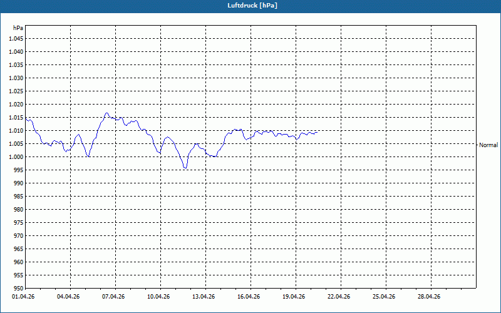The height and width of the screenshot is (313, 501).
Task: Click the 1.005 axis value
Action: (16, 144)
